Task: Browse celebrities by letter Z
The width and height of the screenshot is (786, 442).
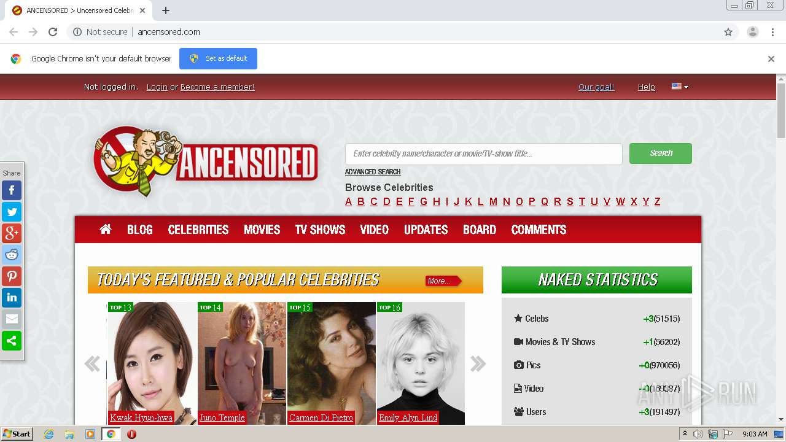Action: [657, 201]
